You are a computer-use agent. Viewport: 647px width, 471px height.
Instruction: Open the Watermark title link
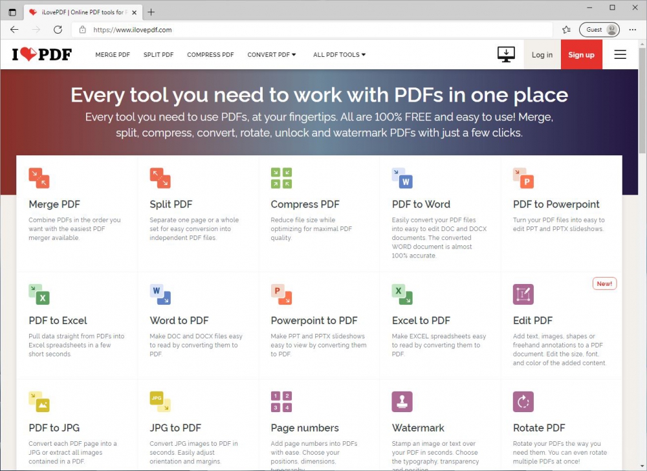point(418,428)
